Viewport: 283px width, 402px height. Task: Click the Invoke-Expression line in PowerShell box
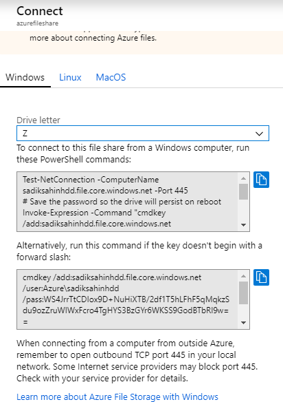point(94,213)
